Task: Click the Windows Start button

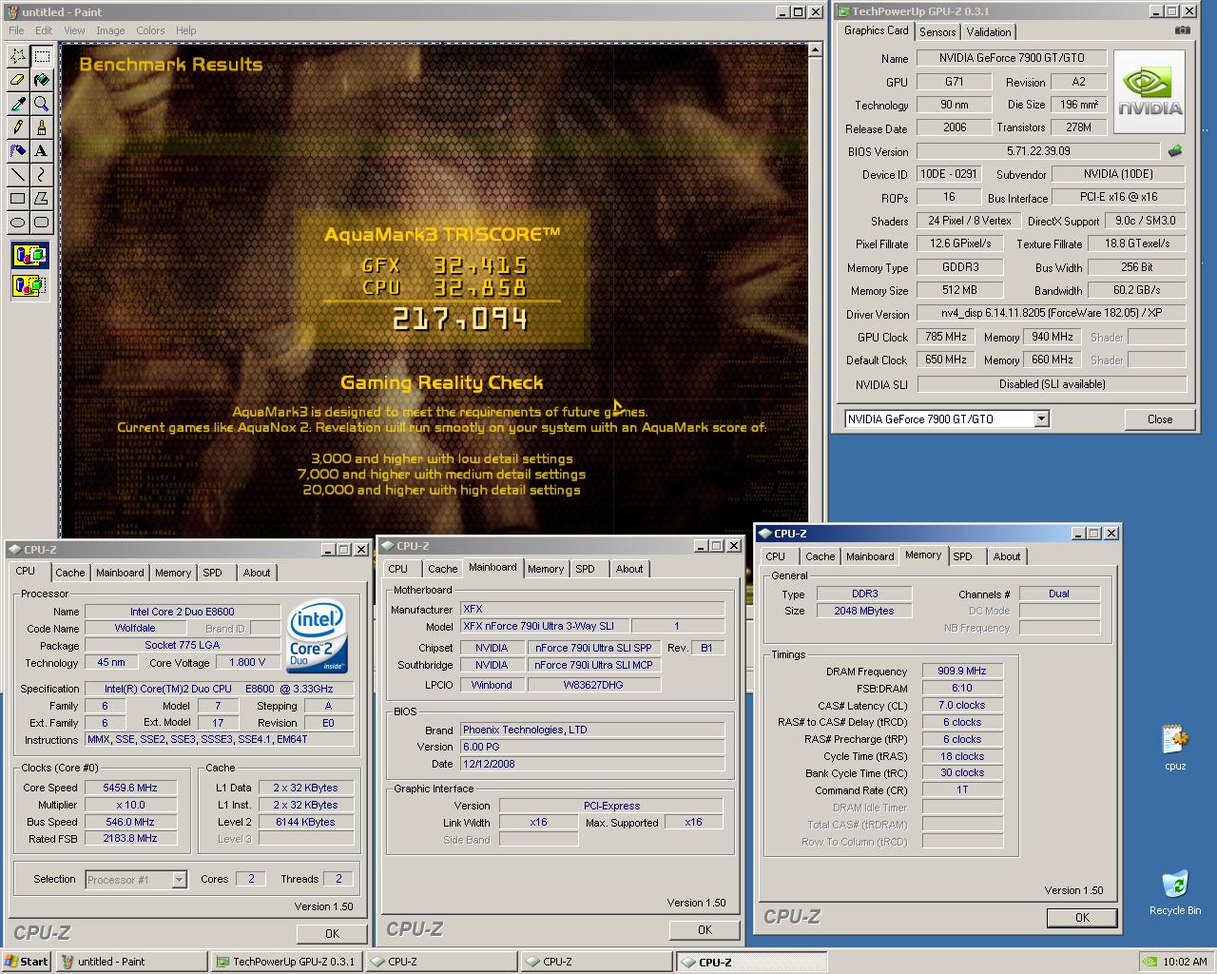Action: (27, 962)
